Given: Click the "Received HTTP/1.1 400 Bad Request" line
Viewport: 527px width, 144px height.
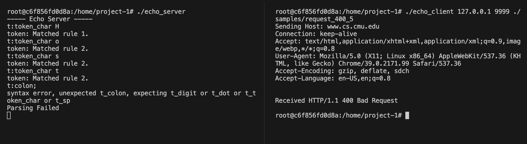Looking at the screenshot, I should click(x=336, y=101).
